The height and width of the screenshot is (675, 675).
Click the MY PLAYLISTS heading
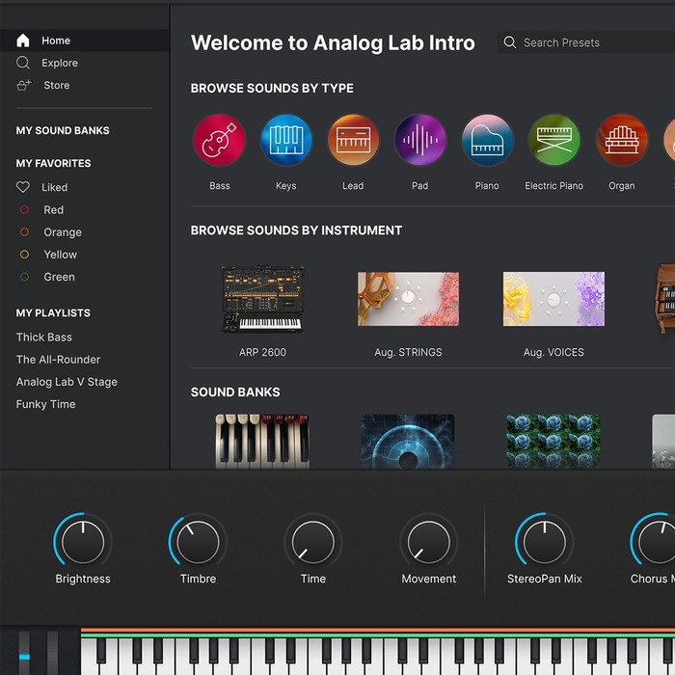click(53, 313)
